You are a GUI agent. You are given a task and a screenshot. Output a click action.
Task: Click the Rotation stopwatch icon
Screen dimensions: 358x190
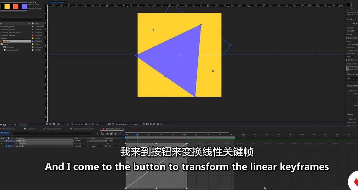(15, 143)
